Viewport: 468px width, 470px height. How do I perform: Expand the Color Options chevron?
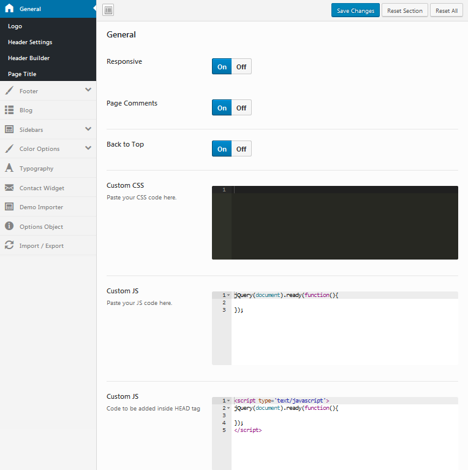tap(88, 148)
